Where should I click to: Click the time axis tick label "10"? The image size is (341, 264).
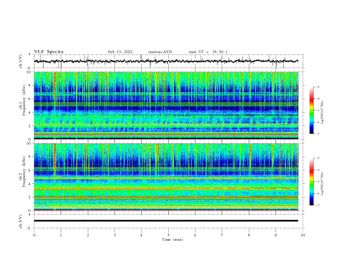coord(303,235)
